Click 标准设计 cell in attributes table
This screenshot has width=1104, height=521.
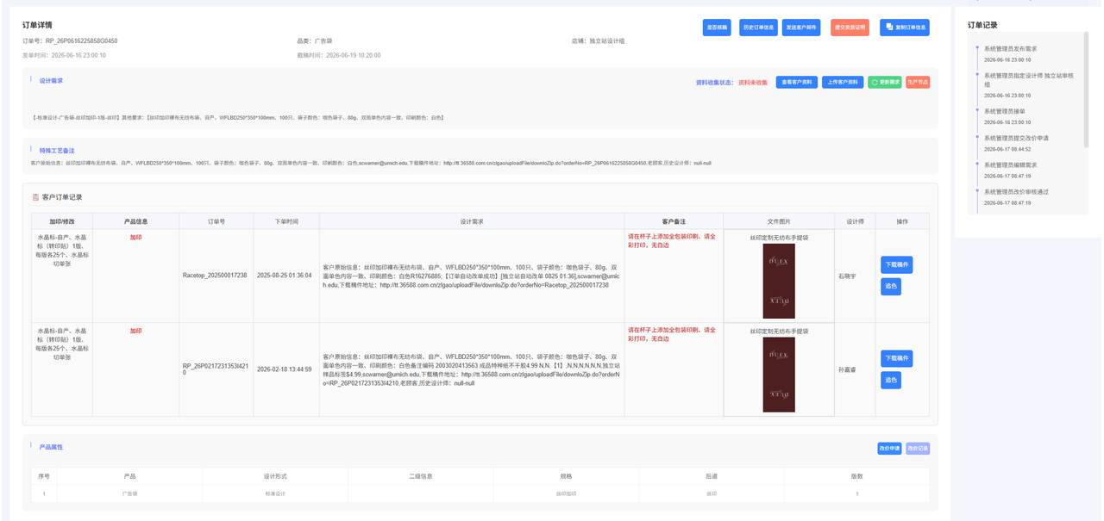275,493
